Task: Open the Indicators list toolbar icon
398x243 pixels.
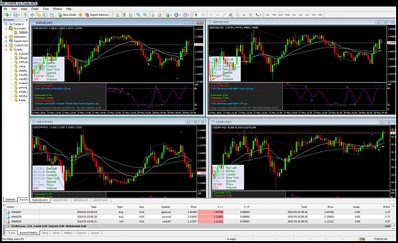Action: pyautogui.click(x=167, y=15)
